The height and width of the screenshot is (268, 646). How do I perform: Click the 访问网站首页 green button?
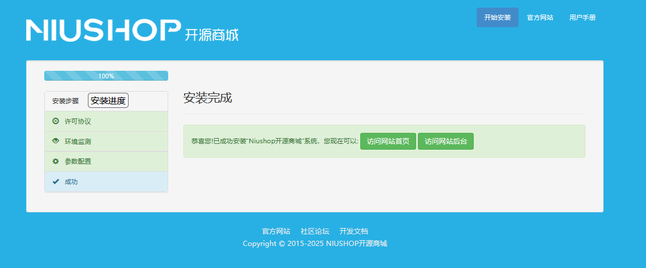click(x=388, y=141)
